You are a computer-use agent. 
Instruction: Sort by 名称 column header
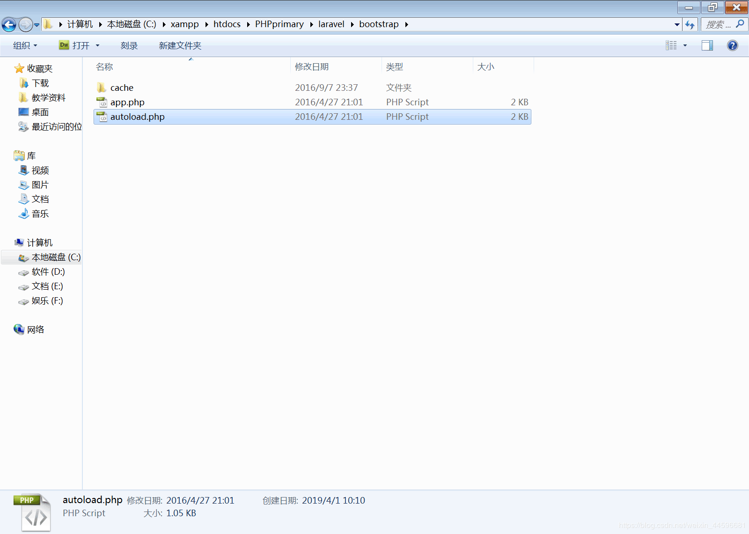104,67
